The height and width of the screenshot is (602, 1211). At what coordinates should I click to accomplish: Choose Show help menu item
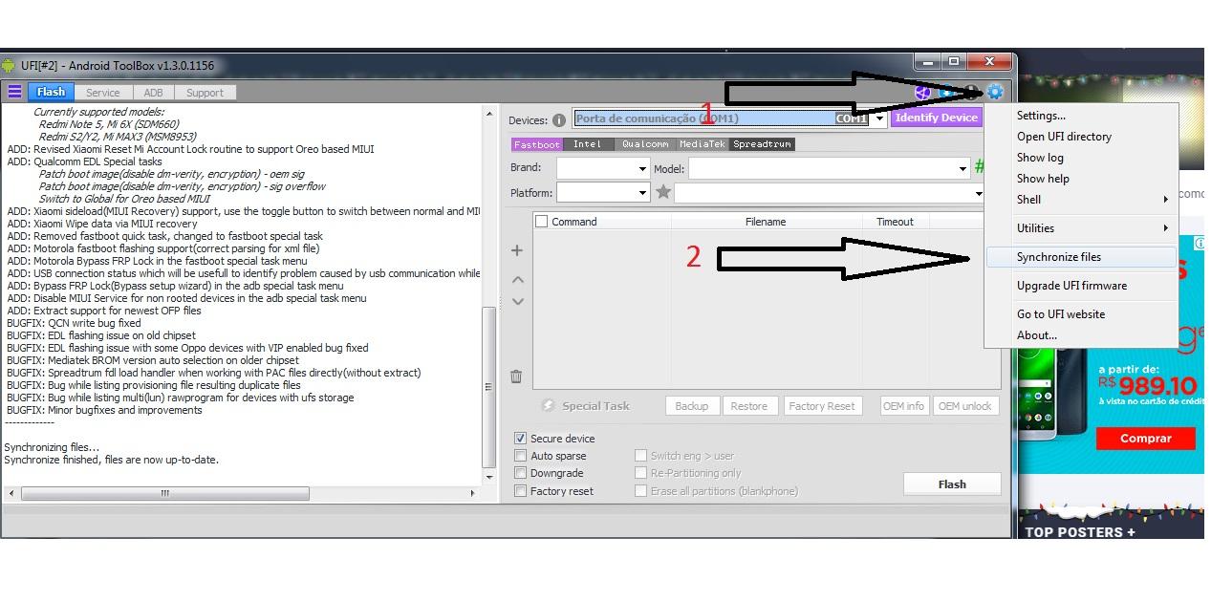click(x=1081, y=179)
